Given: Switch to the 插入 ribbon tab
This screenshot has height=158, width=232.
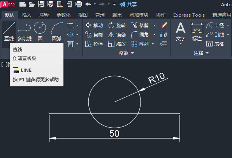Looking at the screenshot, I should [27, 15].
